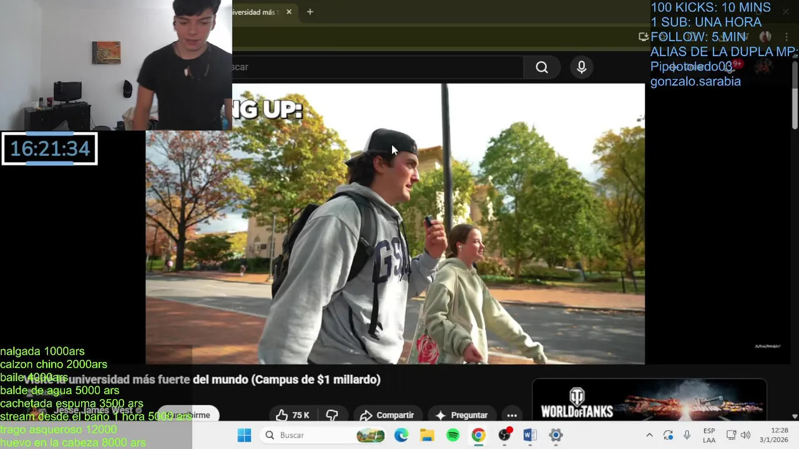The height and width of the screenshot is (449, 799).
Task: Open the gear app on the taskbar
Action: coord(556,435)
